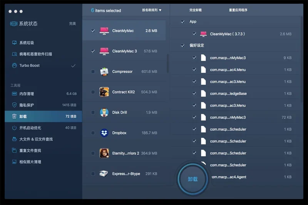
Task: Click the "6.4 GB" memory value
Action: coord(72,94)
